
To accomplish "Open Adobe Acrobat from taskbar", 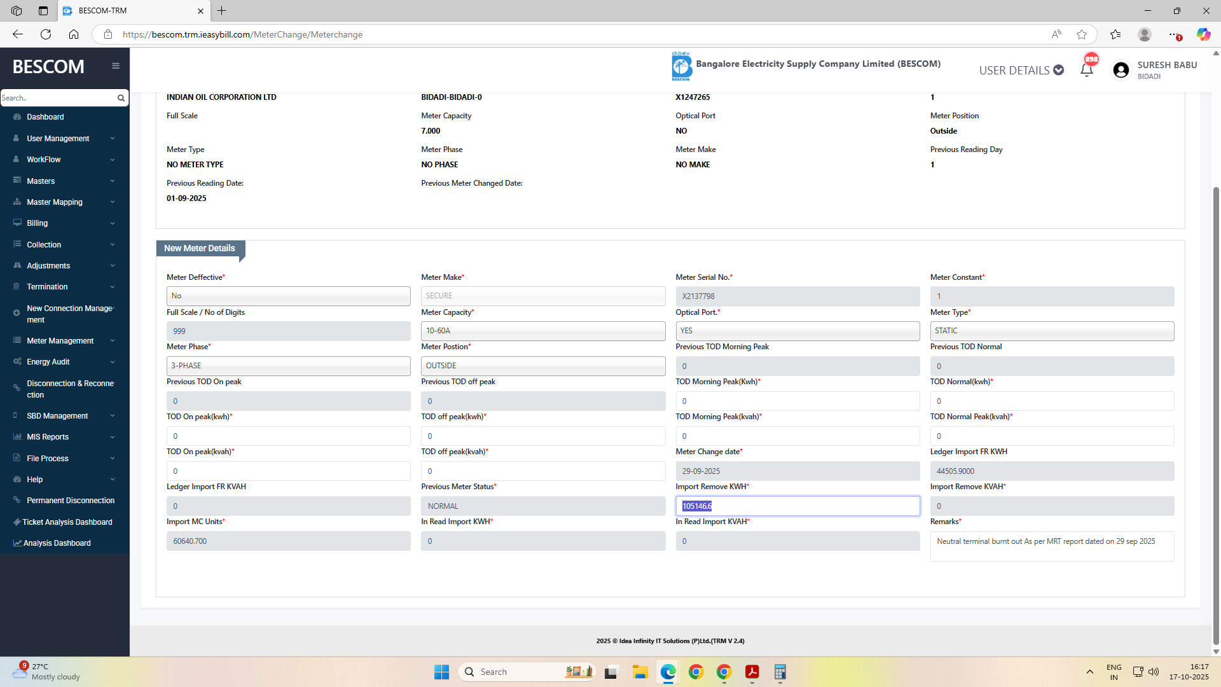I will [x=752, y=672].
